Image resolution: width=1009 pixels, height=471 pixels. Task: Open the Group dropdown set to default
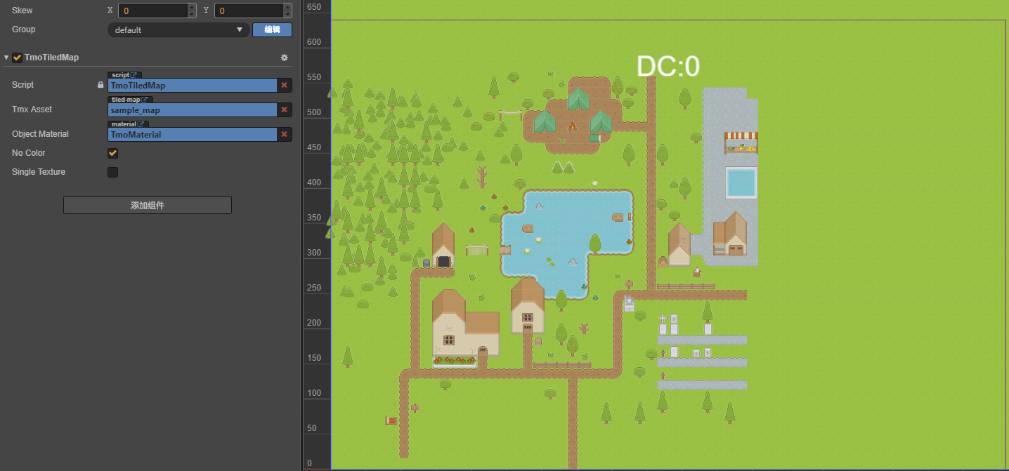point(178,29)
